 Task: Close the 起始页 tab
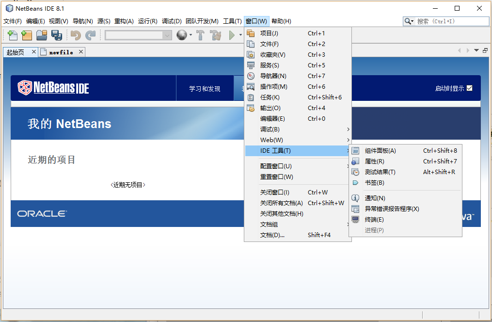coord(34,51)
